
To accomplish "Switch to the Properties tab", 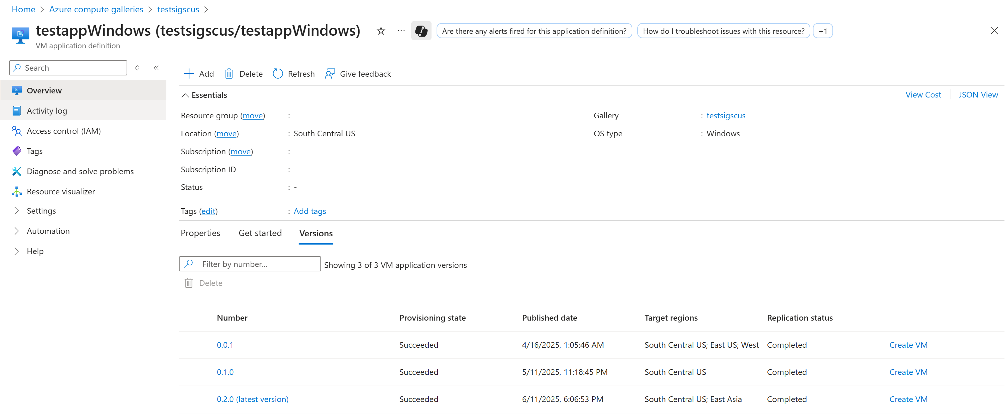I will click(x=200, y=233).
